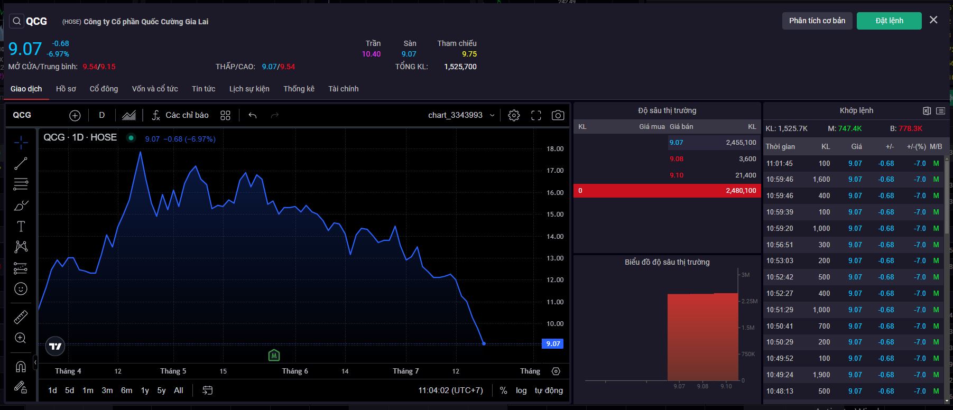This screenshot has width=953, height=410.
Task: Click the TradingView logo on chart
Action: [x=55, y=347]
